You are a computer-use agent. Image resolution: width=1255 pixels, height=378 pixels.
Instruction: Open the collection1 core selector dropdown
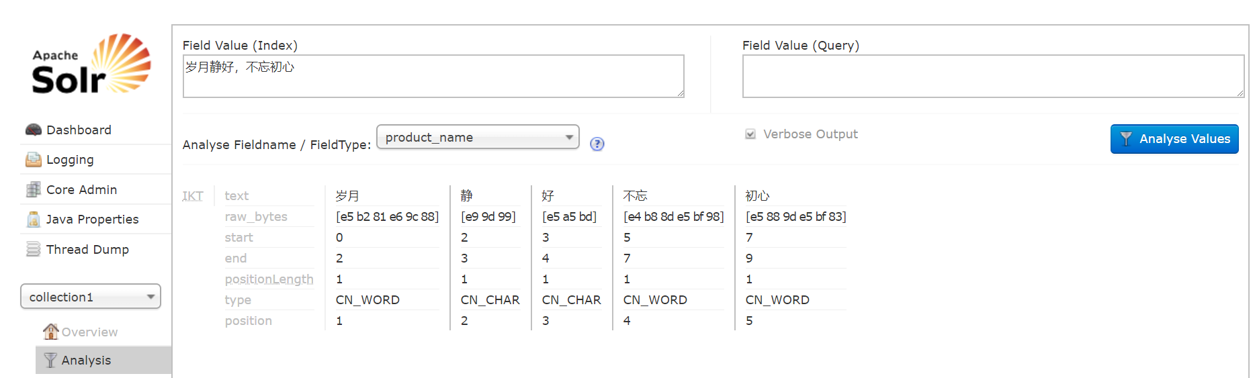click(91, 297)
